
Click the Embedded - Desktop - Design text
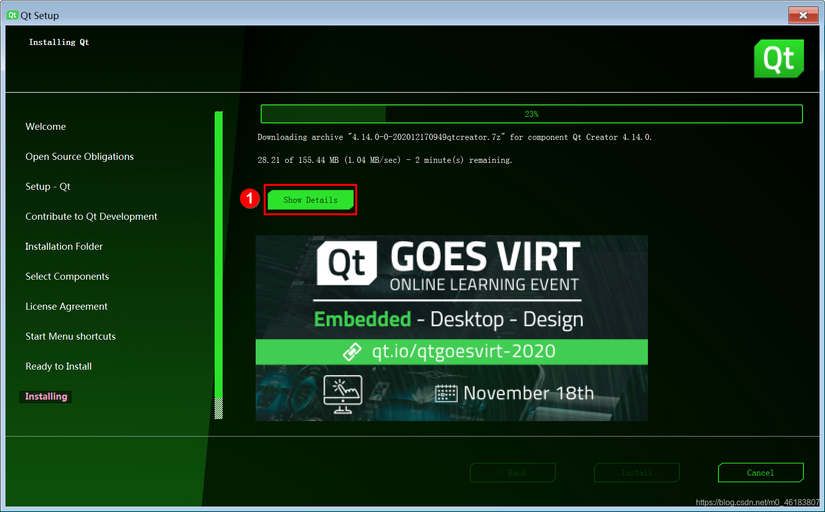pyautogui.click(x=448, y=319)
